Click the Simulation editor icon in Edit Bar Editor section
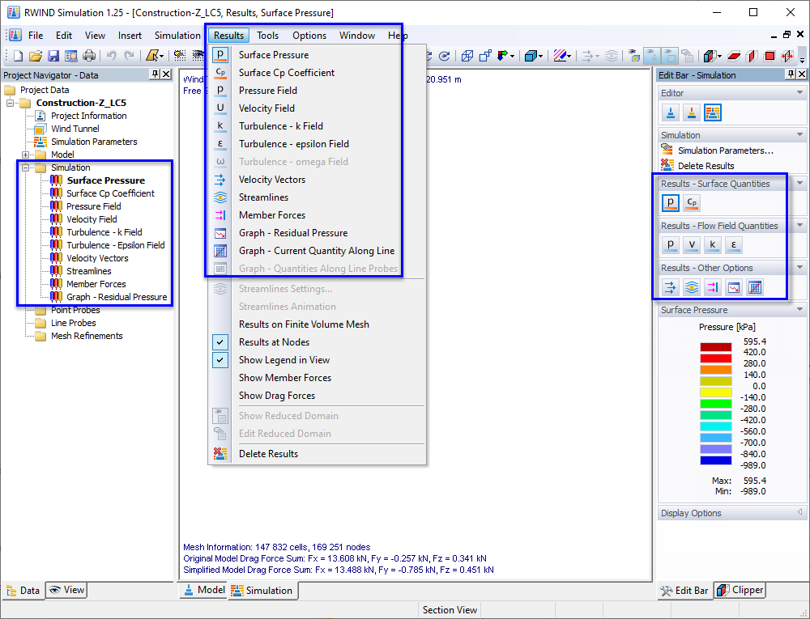The width and height of the screenshot is (810, 619). tap(713, 112)
